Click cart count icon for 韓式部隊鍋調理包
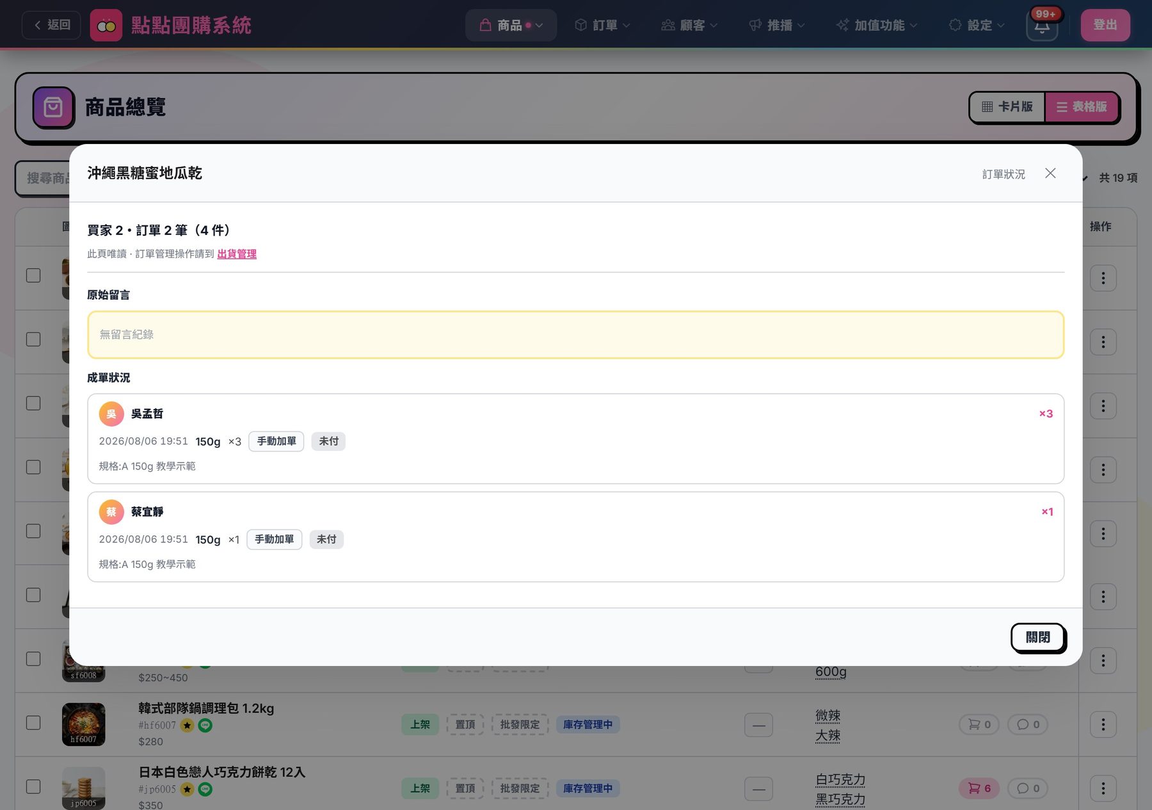 tap(979, 724)
